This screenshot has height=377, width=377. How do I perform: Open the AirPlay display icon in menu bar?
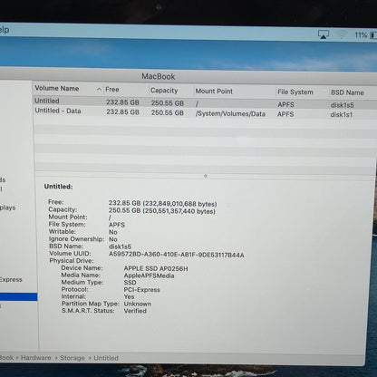point(324,34)
